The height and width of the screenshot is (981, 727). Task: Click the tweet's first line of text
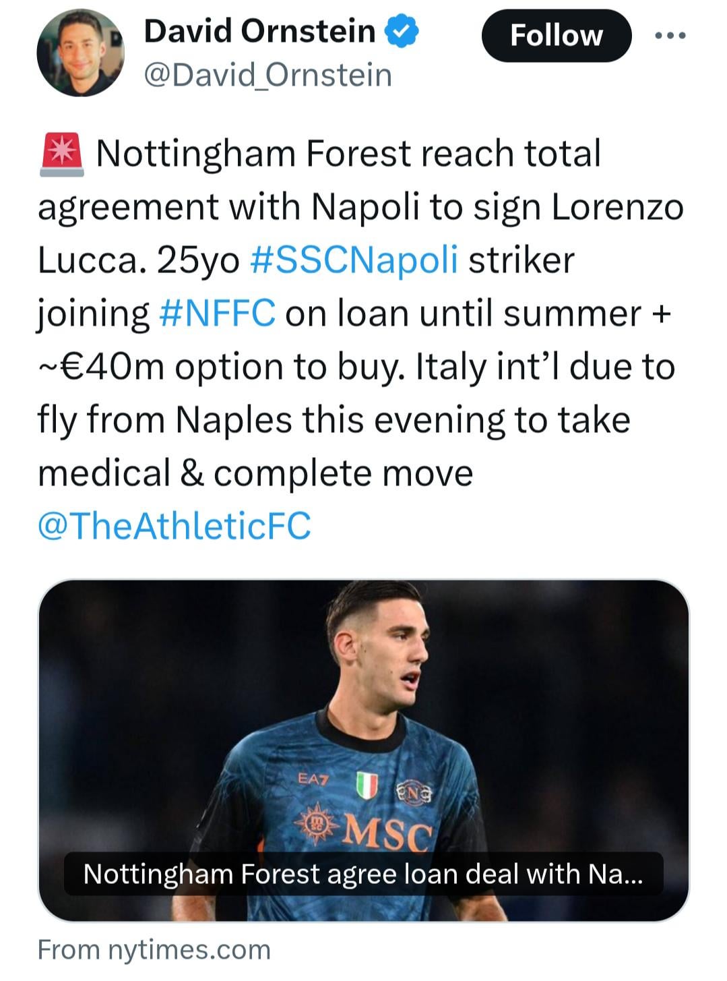[x=348, y=154]
